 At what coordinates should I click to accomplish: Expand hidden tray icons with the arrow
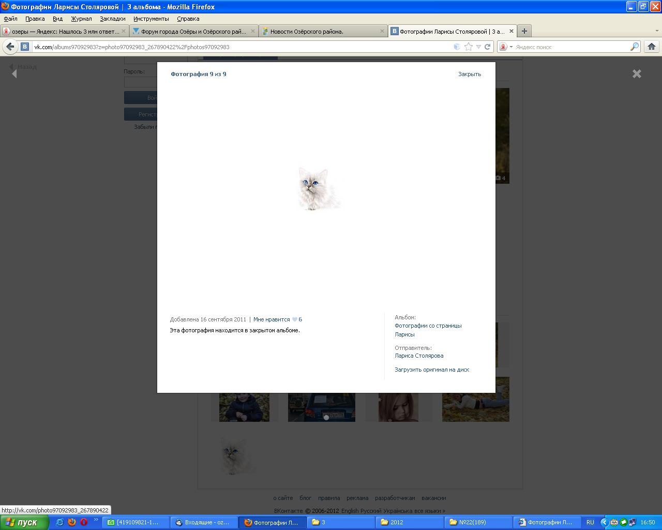604,522
